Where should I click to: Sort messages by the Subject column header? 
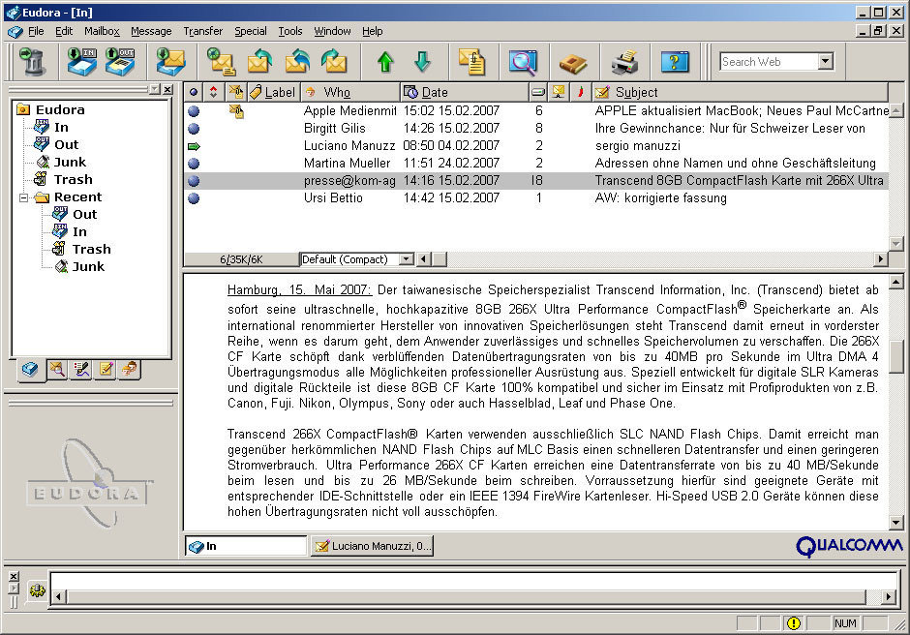coord(740,92)
